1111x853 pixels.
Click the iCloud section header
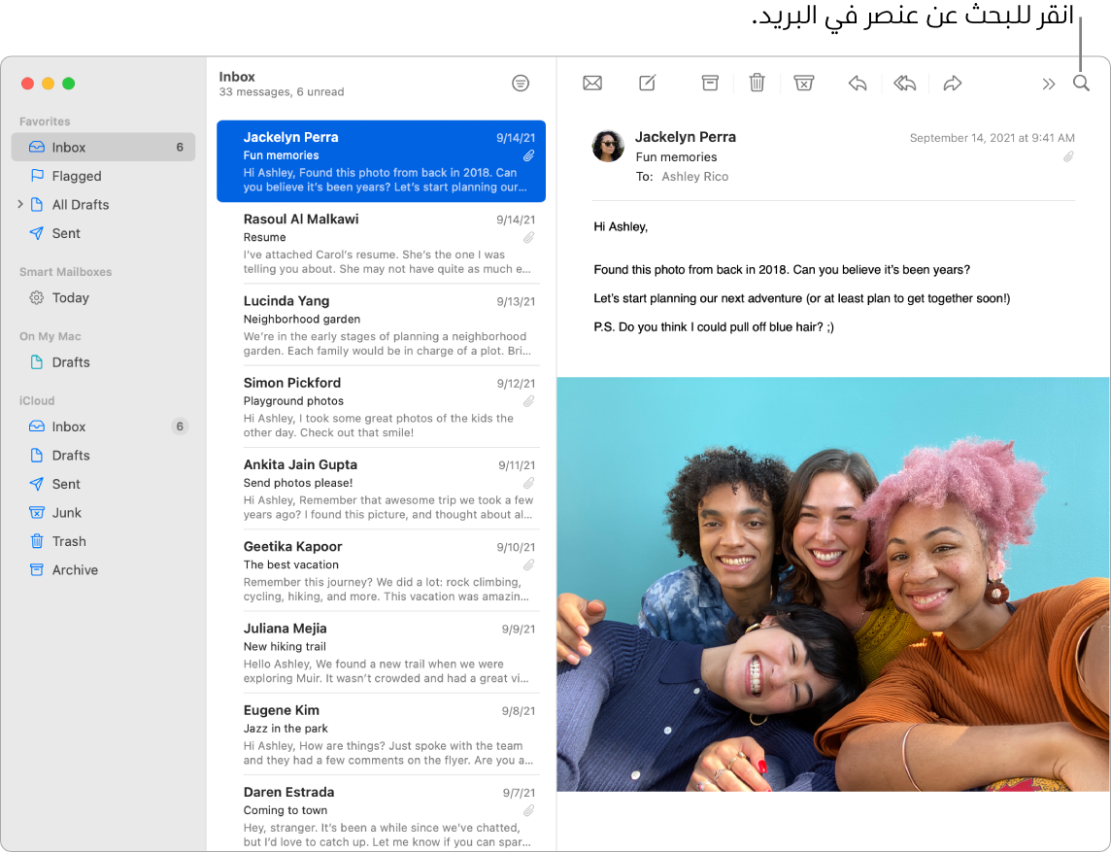click(x=37, y=400)
